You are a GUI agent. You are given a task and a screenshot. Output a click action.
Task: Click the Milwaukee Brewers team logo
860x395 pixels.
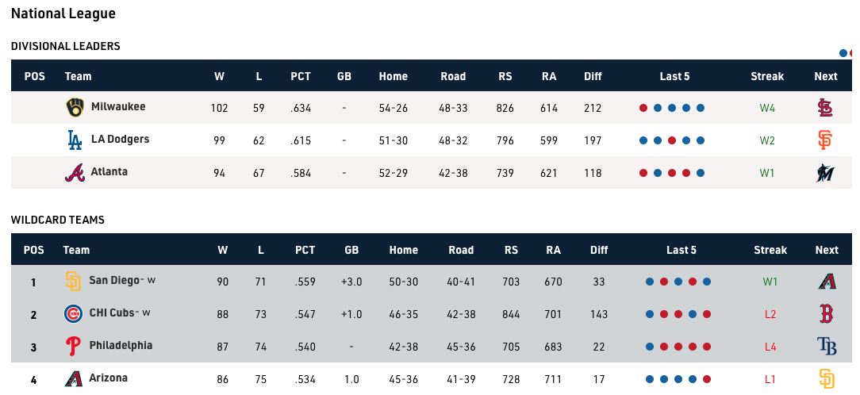pyautogui.click(x=75, y=108)
